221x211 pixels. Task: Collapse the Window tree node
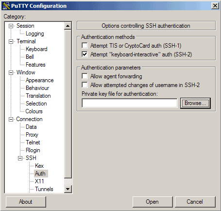click(11, 72)
